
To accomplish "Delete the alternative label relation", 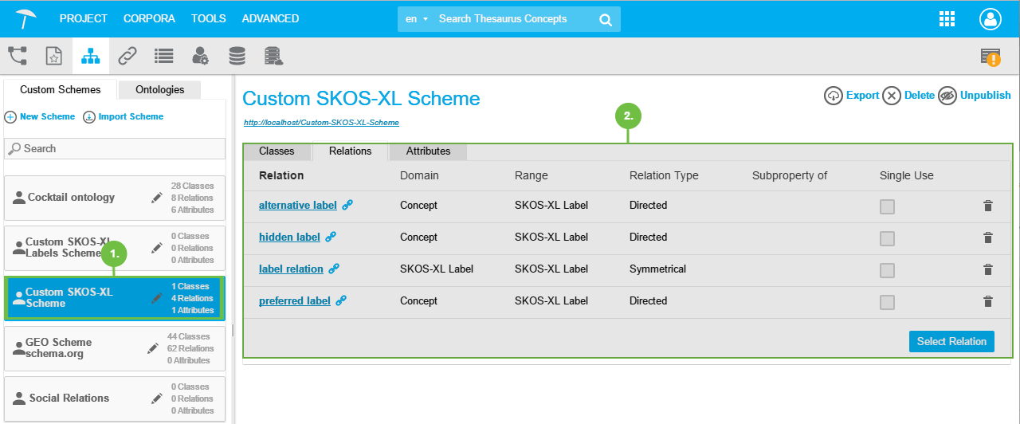I will [988, 206].
